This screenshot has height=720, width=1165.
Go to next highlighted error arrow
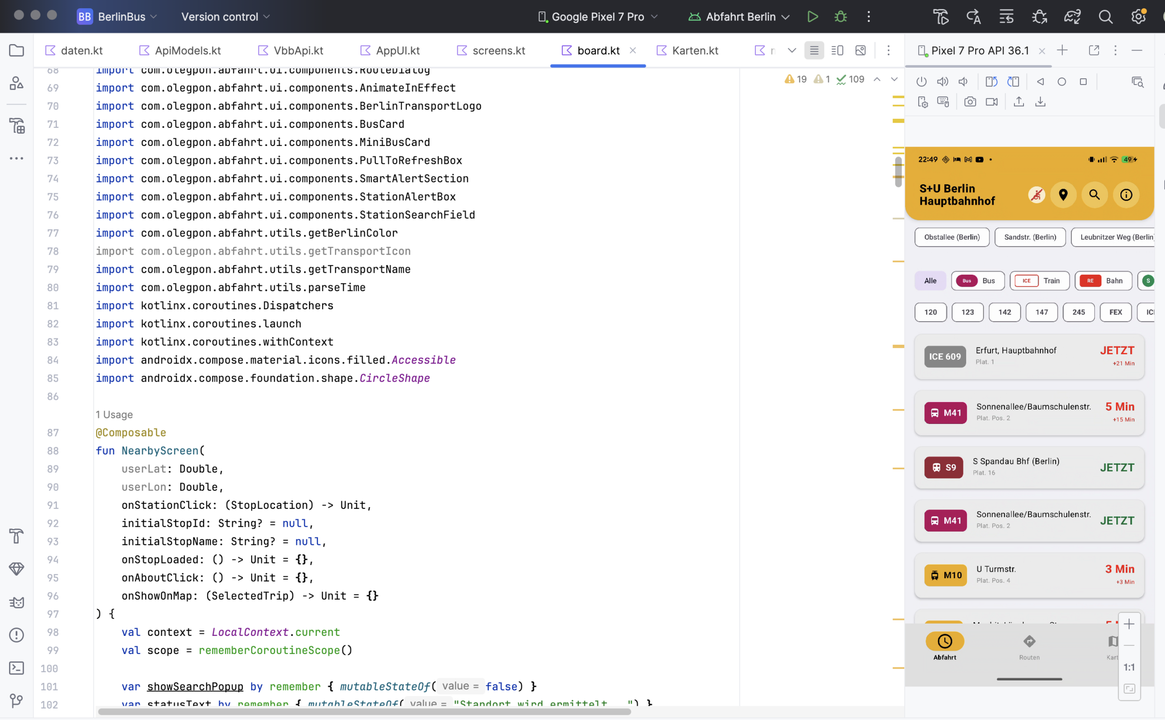point(894,79)
